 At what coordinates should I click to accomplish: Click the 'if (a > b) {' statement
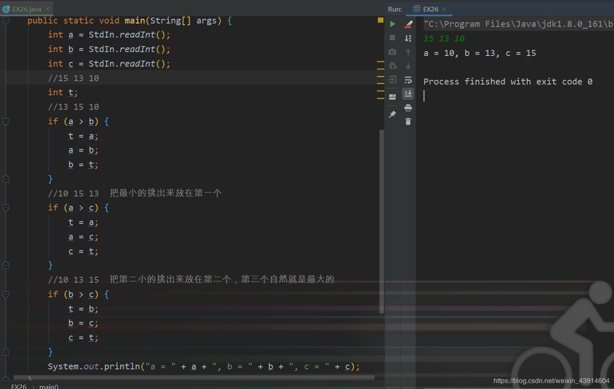[79, 121]
